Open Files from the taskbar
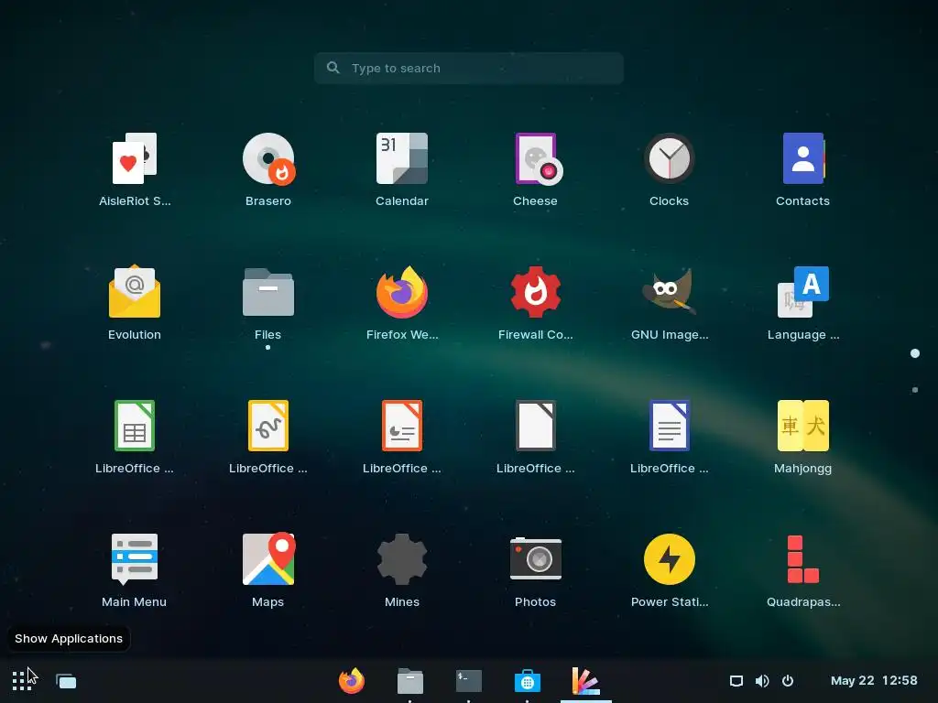Image resolution: width=938 pixels, height=703 pixels. [x=409, y=681]
